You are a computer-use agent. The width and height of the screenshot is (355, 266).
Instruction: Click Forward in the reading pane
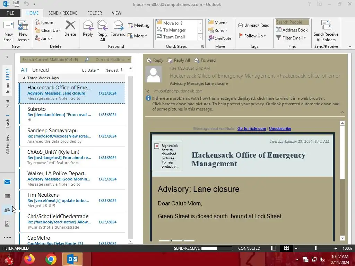205,60
